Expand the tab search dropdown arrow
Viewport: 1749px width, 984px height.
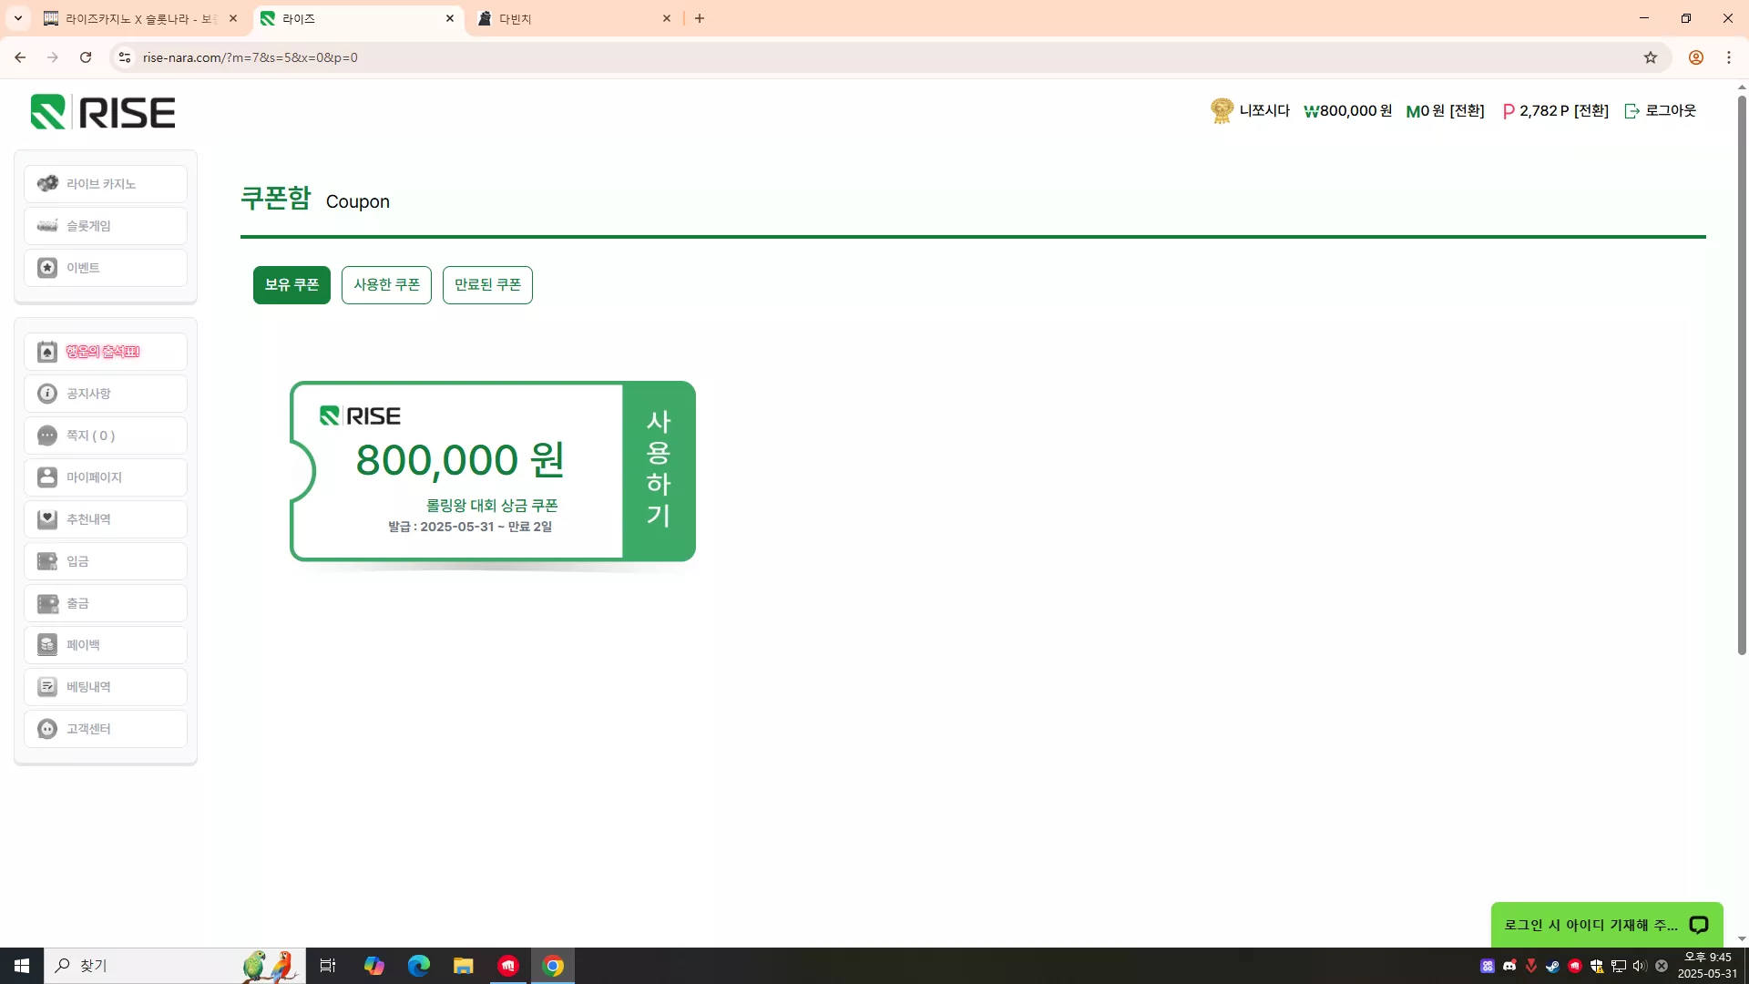point(18,18)
